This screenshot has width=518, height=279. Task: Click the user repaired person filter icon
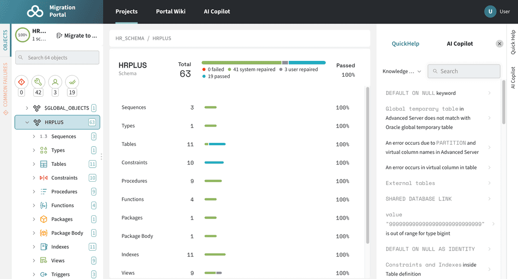click(x=55, y=81)
